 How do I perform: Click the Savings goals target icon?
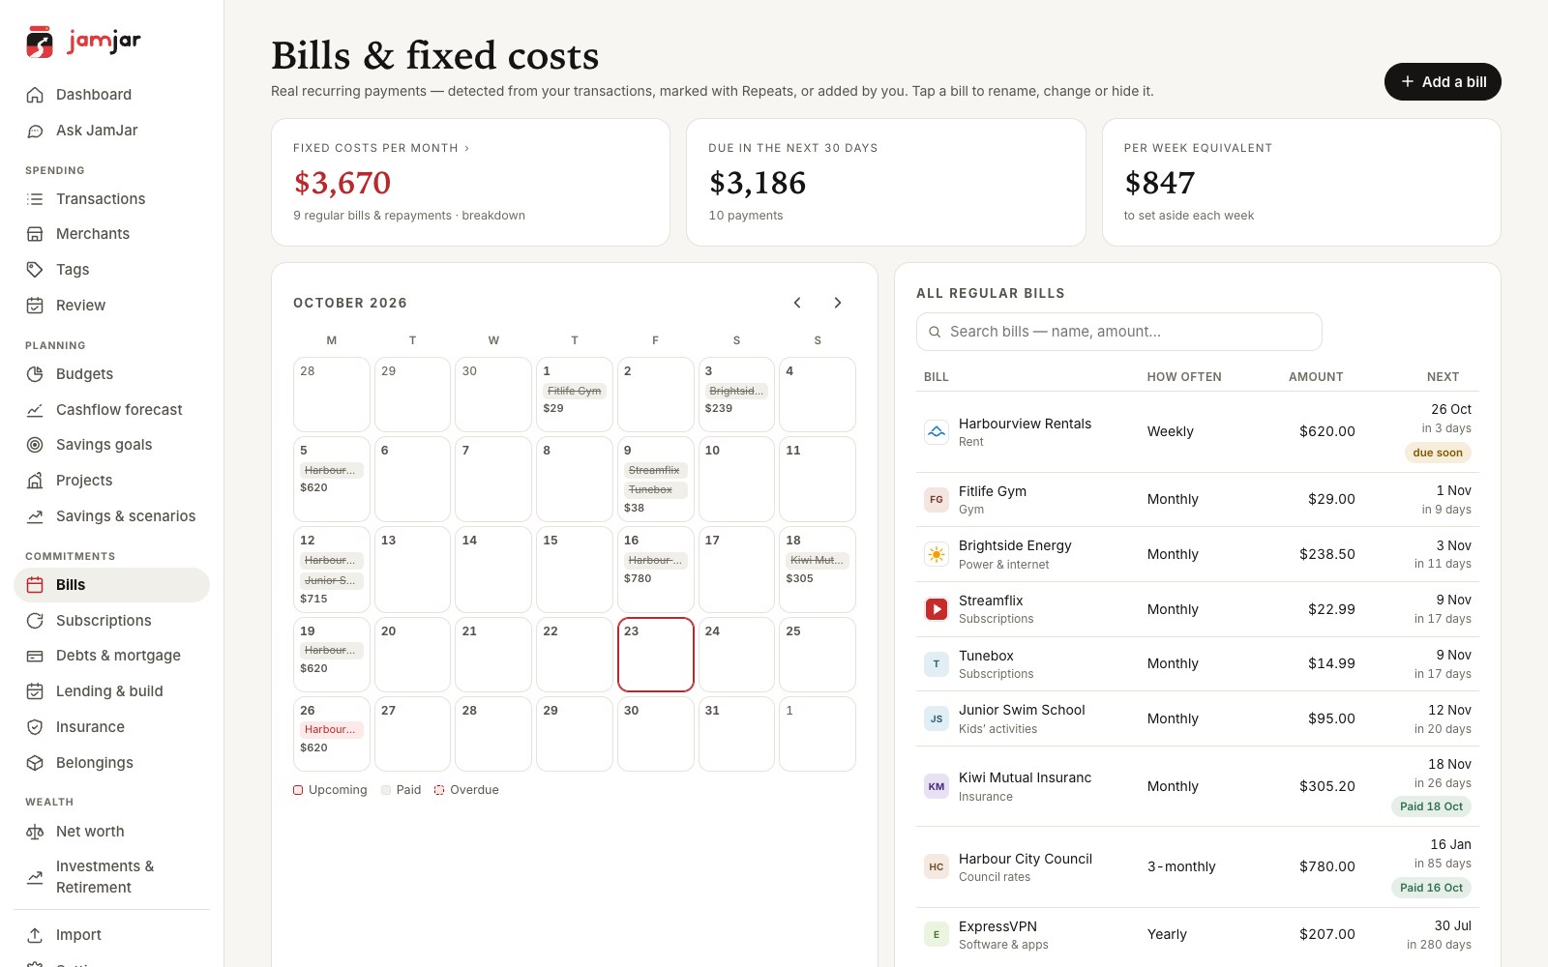pos(35,445)
